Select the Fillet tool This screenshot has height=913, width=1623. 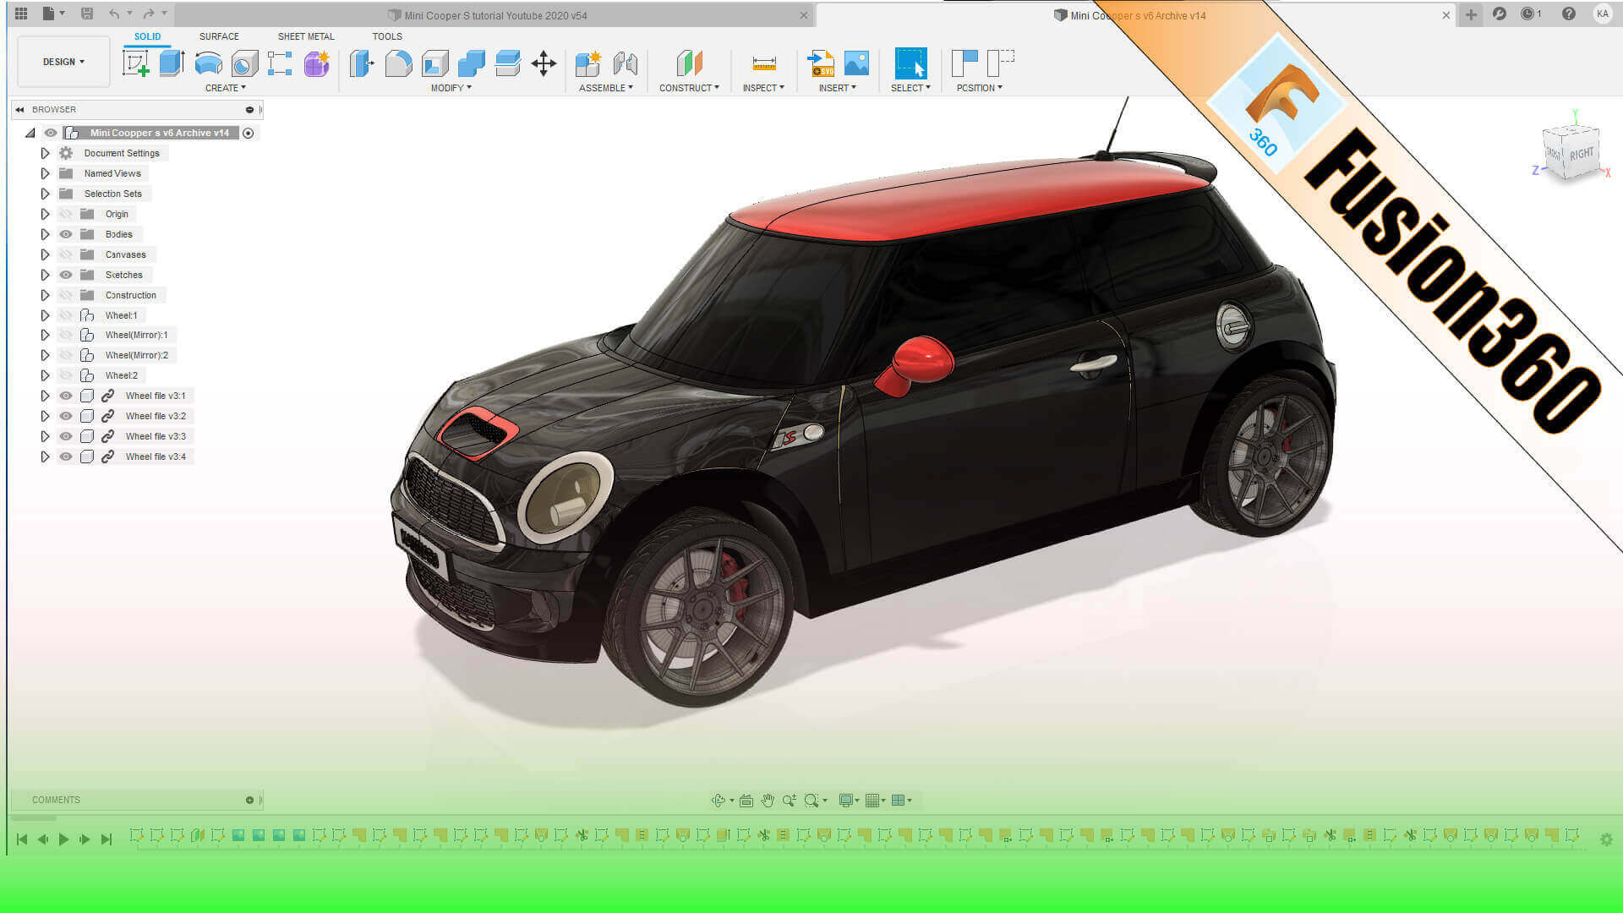(x=398, y=63)
